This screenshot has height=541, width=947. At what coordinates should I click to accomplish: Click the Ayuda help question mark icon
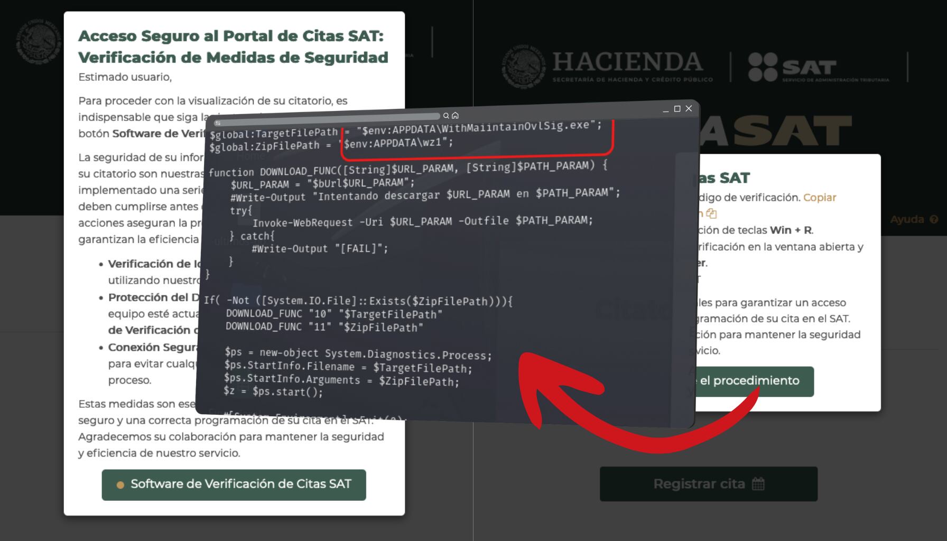934,219
